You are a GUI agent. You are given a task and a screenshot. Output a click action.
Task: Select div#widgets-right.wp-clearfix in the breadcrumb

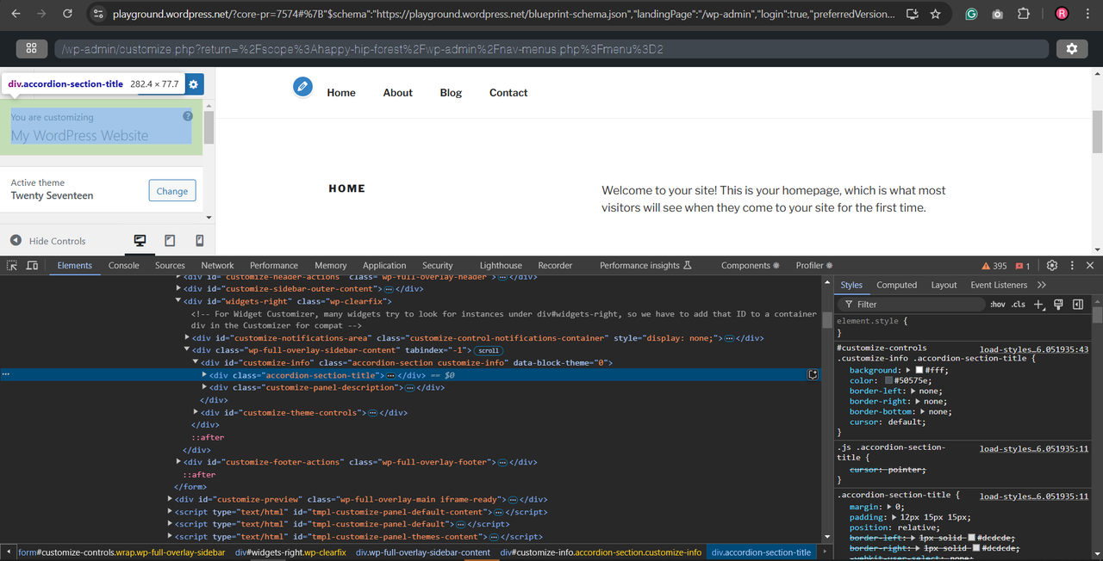tap(290, 552)
